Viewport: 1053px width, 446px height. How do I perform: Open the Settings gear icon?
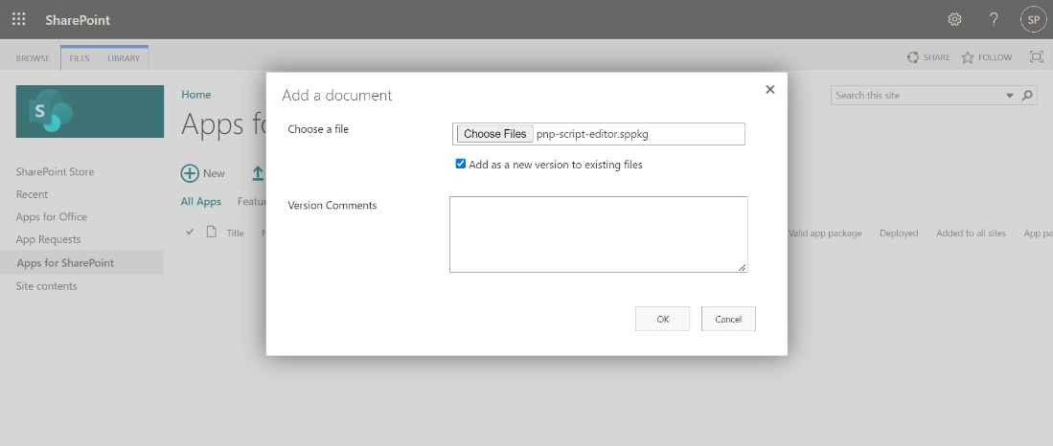(x=954, y=19)
